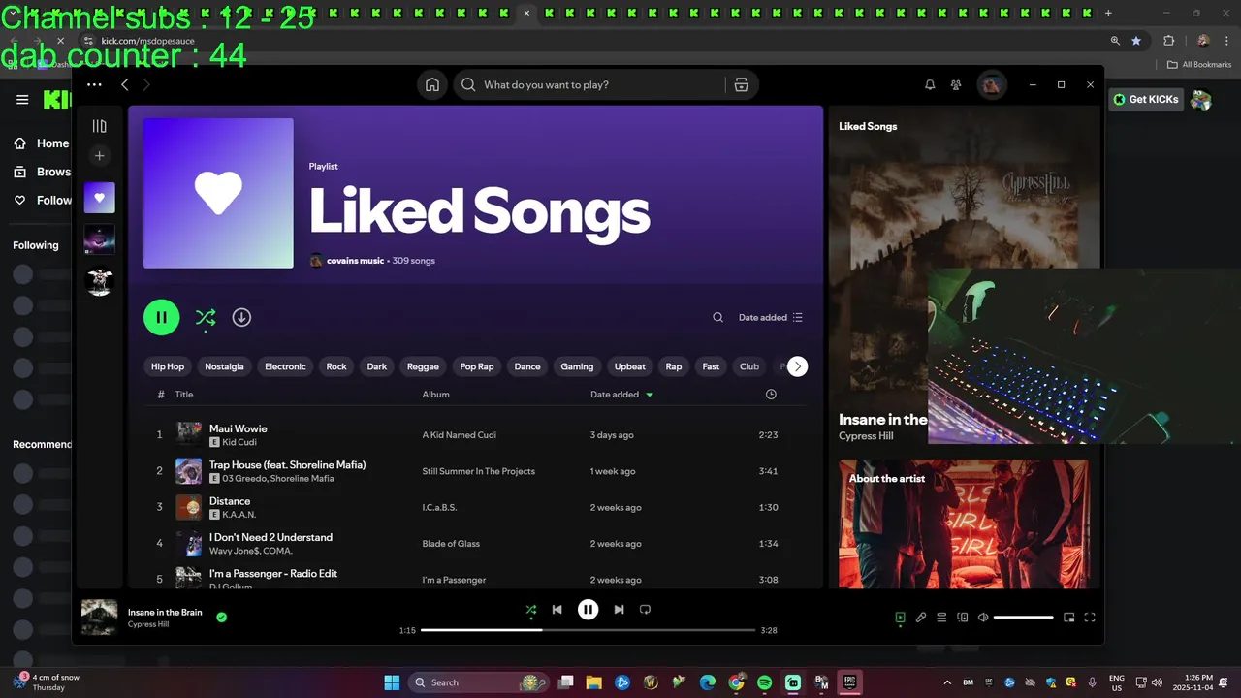Expand Your Library icon in sidebar
The width and height of the screenshot is (1241, 698).
point(99,126)
